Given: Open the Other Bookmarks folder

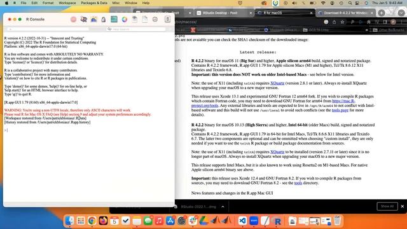Looking at the screenshot, I should pos(388,30).
